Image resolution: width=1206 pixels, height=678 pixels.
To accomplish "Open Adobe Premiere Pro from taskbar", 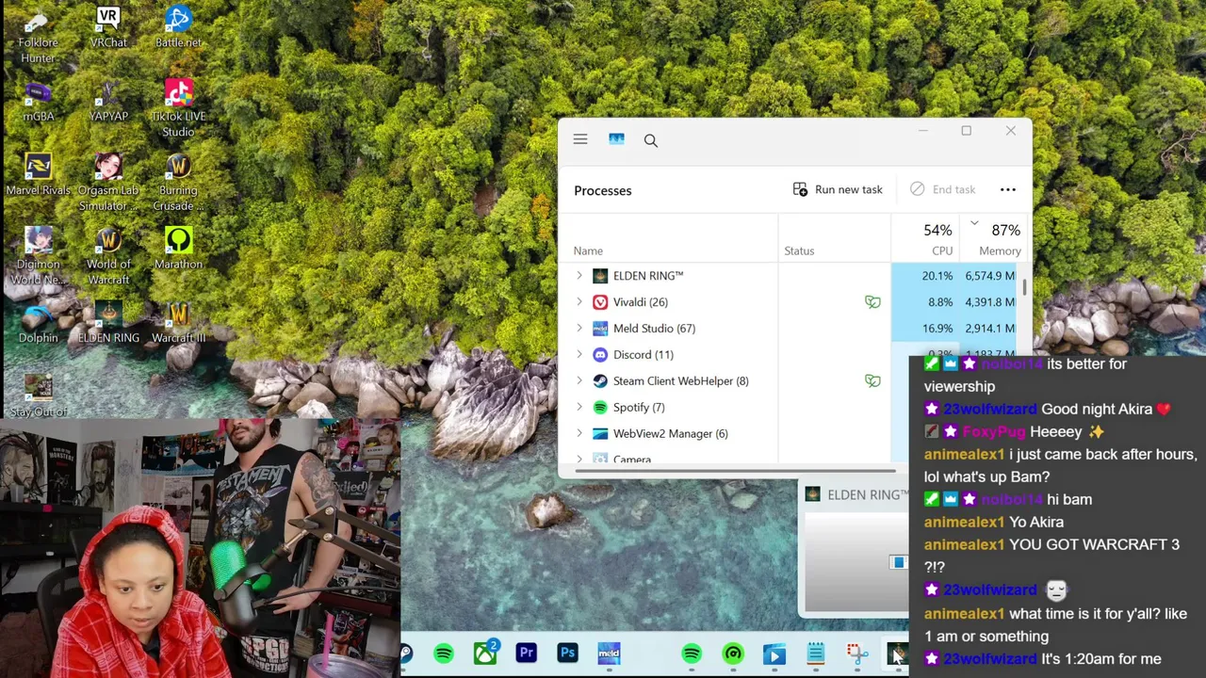I will click(x=526, y=653).
